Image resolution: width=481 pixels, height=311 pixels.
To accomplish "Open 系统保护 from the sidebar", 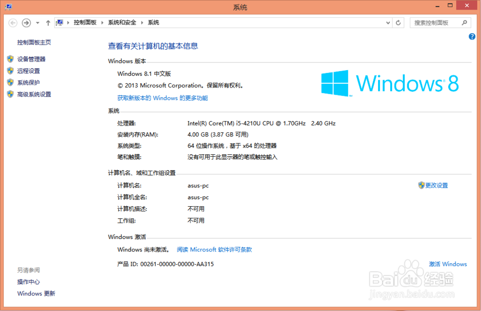I will (28, 83).
